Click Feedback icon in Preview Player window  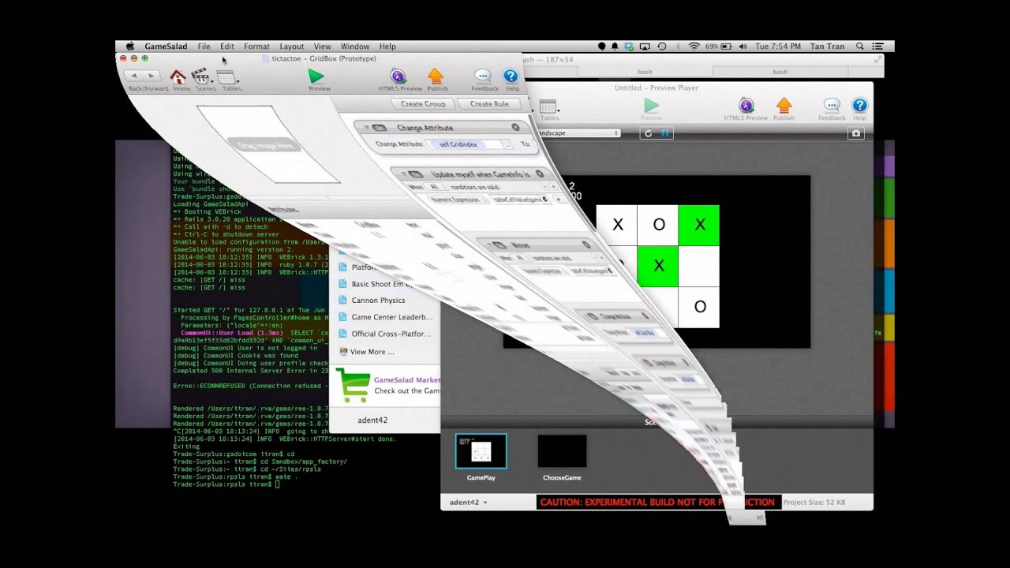point(832,106)
